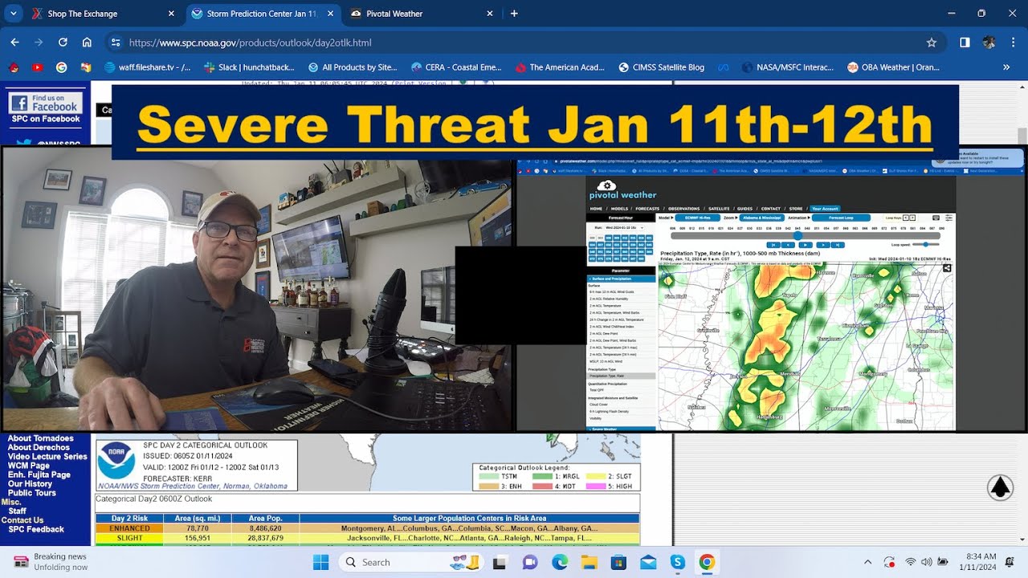The image size is (1028, 578).
Task: Open the SPC Feedback link
Action: [36, 529]
